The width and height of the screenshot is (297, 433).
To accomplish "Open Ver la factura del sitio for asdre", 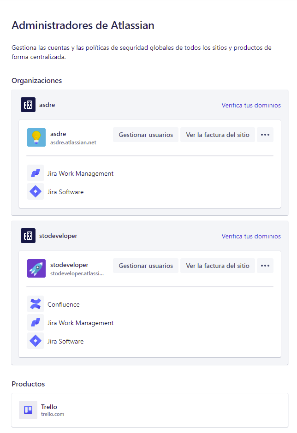I will (x=217, y=135).
